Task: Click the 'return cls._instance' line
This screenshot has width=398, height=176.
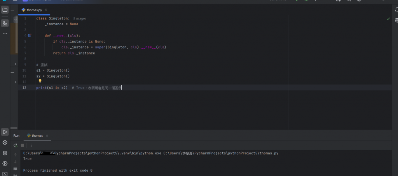Action: 74,53
